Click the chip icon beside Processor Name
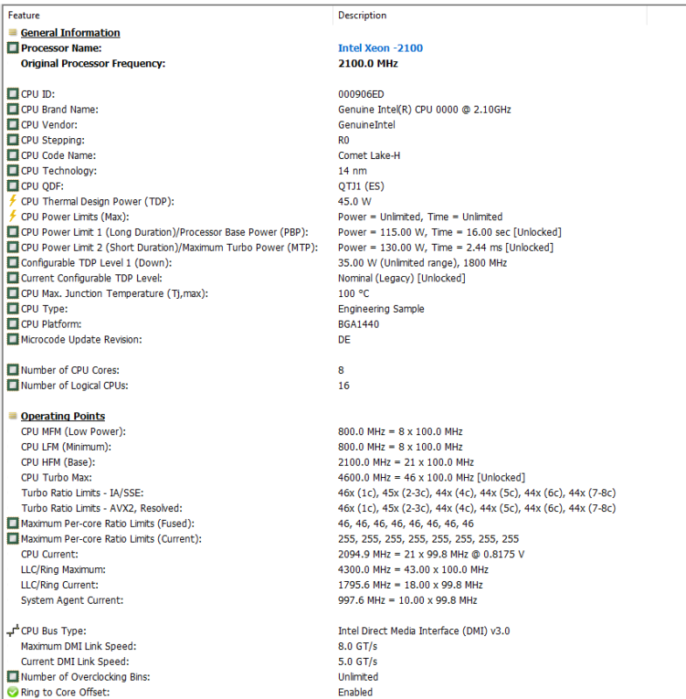Image resolution: width=686 pixels, height=699 pixels. tap(13, 48)
